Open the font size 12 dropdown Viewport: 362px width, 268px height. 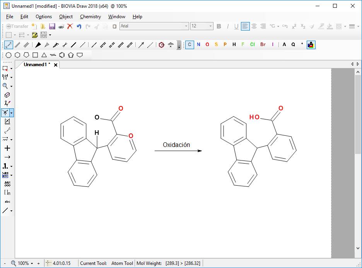tap(210, 26)
